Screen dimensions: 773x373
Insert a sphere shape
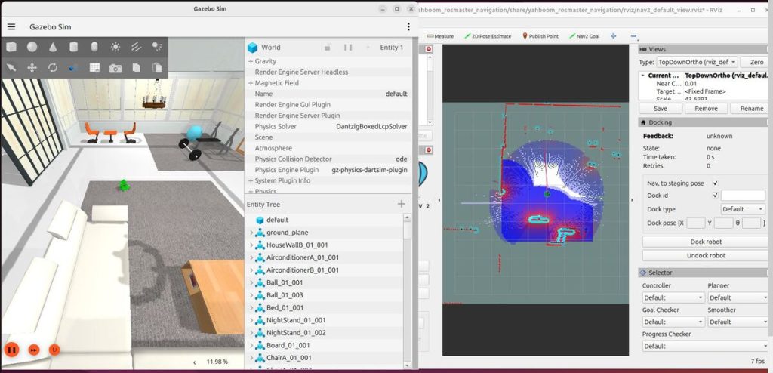point(32,47)
